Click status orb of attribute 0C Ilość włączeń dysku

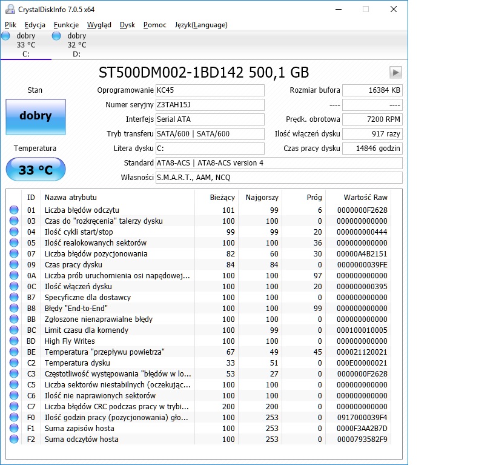tap(14, 286)
